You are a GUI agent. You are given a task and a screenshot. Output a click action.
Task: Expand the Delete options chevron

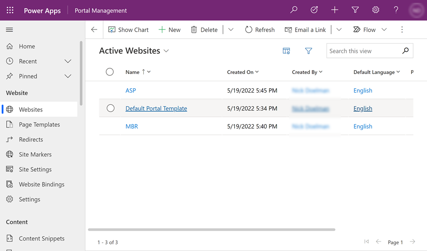click(231, 30)
